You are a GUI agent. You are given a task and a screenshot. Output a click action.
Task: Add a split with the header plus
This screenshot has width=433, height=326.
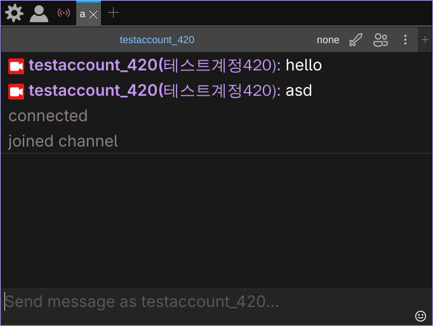point(425,40)
